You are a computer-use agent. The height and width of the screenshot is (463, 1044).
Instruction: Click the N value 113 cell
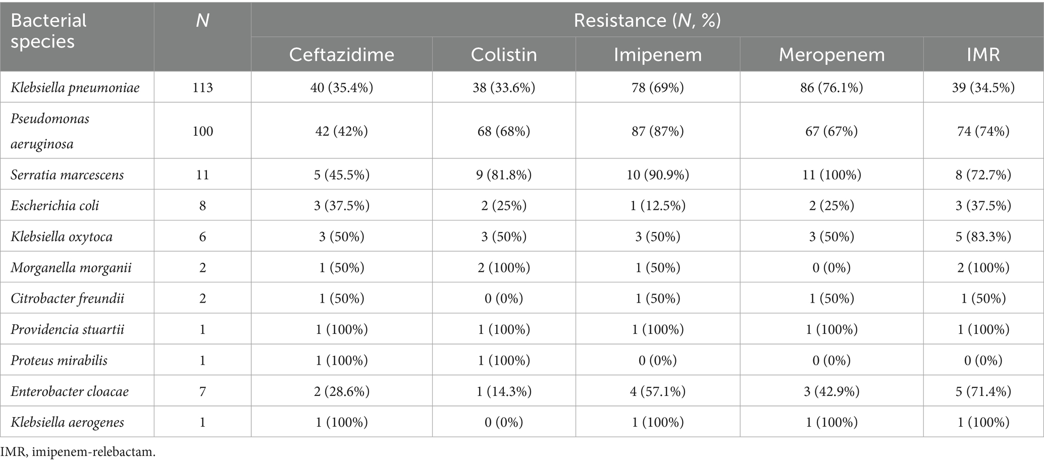[x=202, y=88]
